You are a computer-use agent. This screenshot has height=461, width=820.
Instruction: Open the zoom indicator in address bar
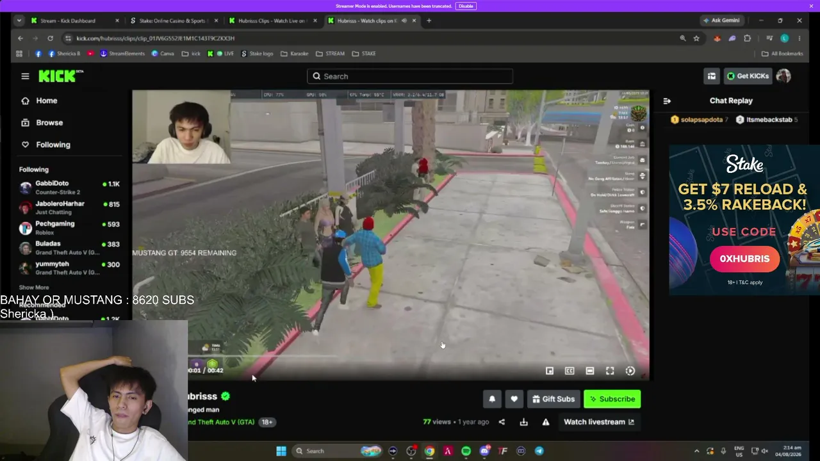click(683, 38)
